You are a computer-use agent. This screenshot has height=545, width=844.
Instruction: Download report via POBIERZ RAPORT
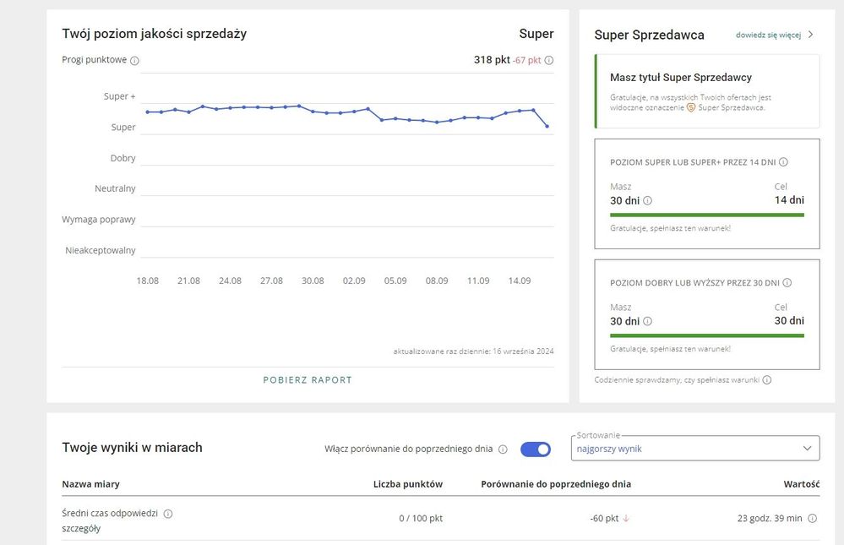pyautogui.click(x=308, y=380)
